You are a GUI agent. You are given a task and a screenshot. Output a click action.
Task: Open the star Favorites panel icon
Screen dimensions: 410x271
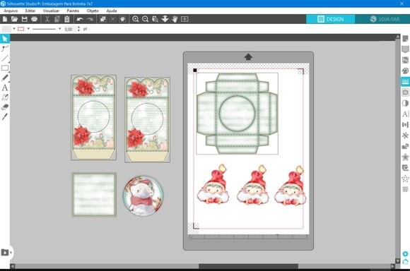[x=405, y=157]
